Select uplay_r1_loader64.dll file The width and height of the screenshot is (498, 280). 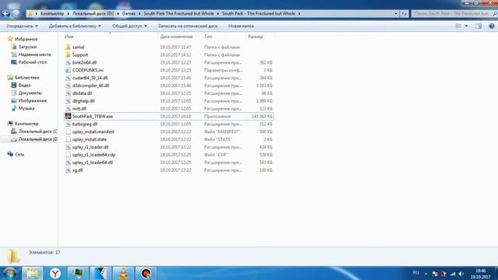point(93,163)
